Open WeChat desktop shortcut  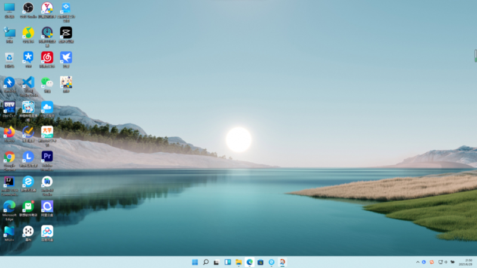47,82
